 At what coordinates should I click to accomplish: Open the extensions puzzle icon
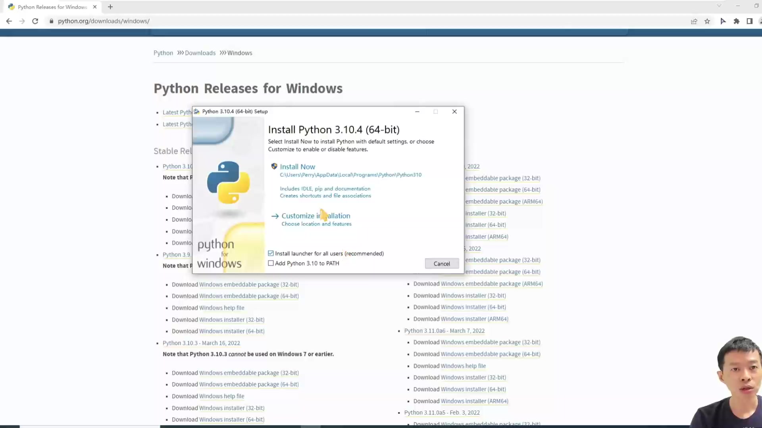tap(736, 21)
